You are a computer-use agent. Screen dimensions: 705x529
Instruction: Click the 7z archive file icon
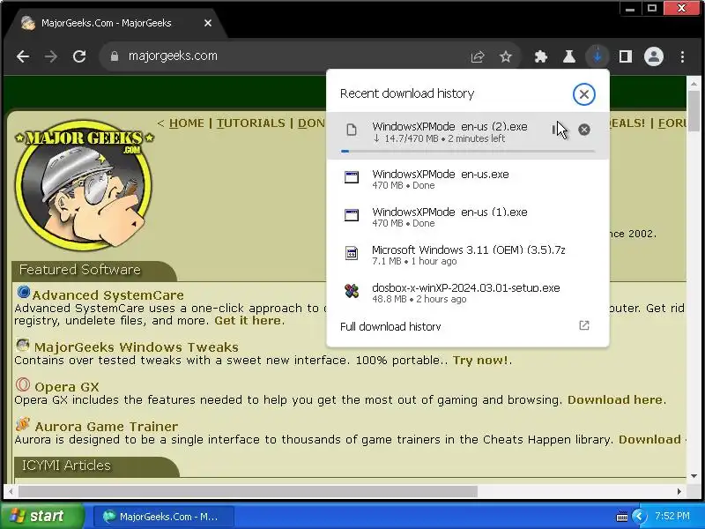pyautogui.click(x=352, y=253)
